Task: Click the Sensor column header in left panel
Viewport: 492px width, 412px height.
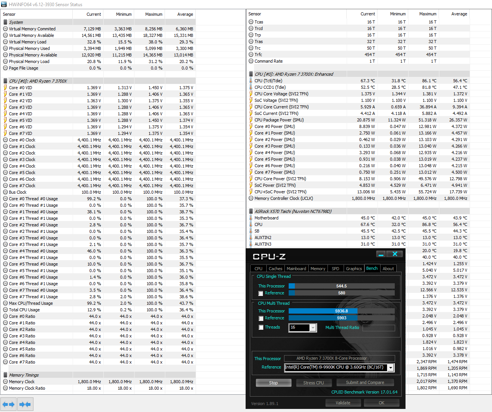Action: coord(37,14)
